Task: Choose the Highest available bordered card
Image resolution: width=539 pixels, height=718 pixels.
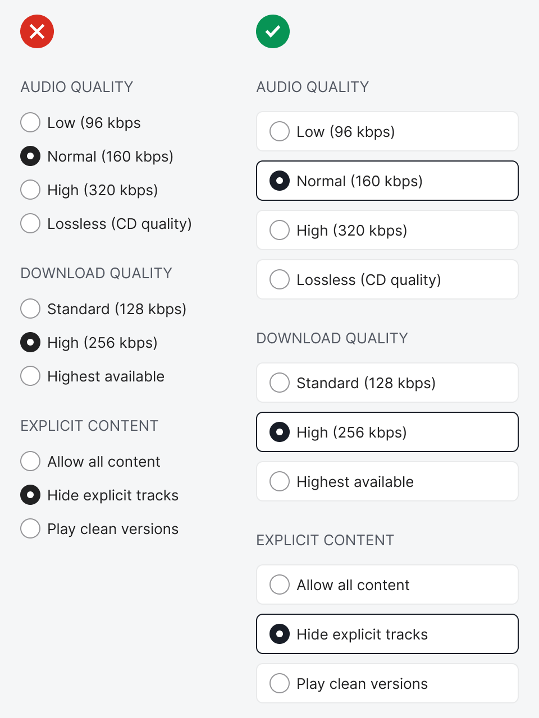Action: (387, 481)
